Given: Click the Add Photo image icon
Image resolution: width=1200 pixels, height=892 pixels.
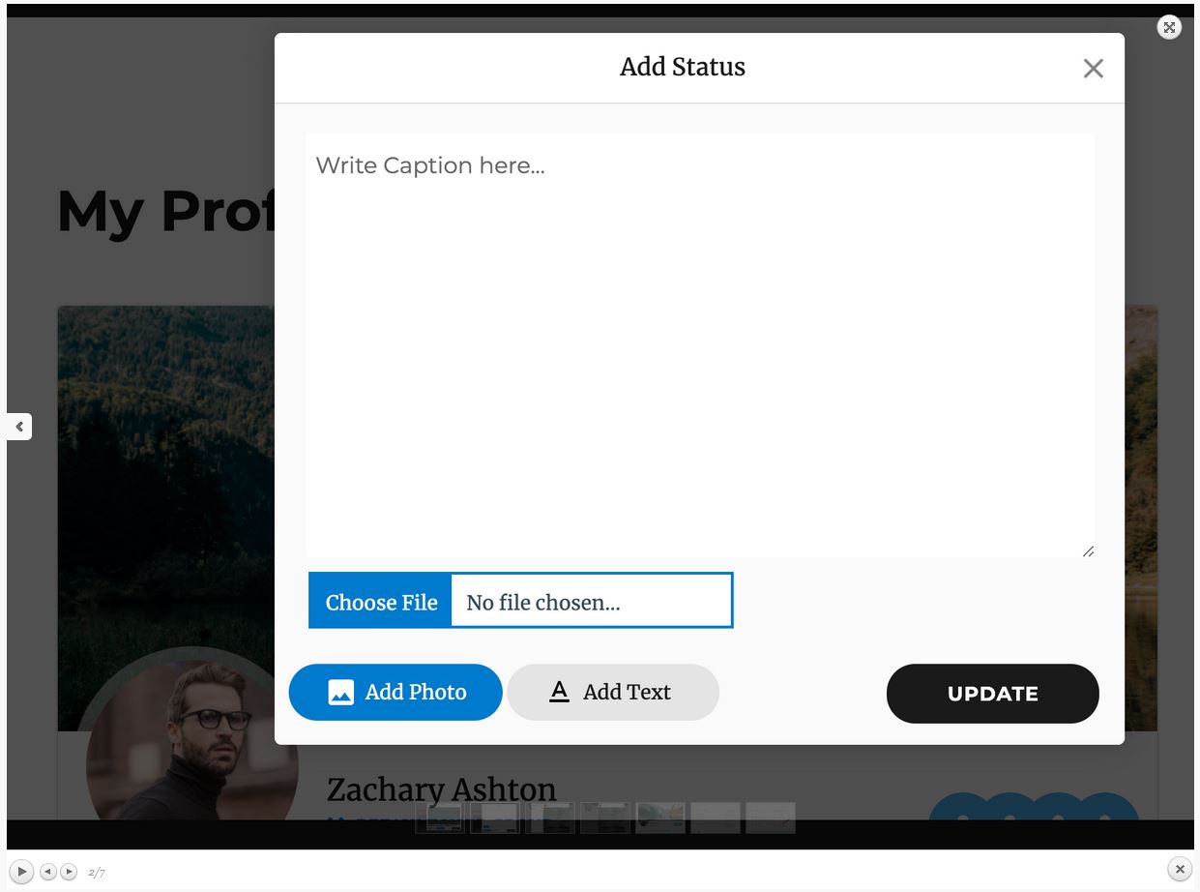Looking at the screenshot, I should (x=341, y=692).
